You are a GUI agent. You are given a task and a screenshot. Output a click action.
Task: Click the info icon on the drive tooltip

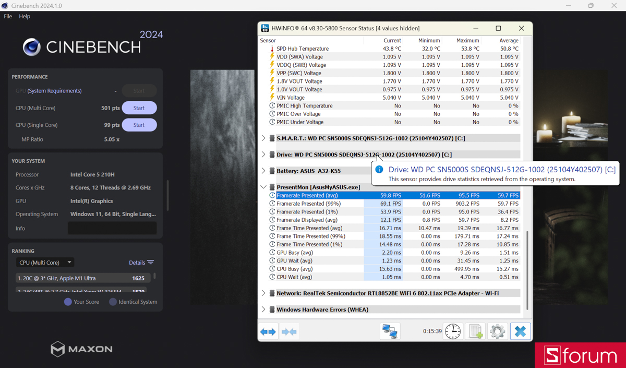coord(378,169)
